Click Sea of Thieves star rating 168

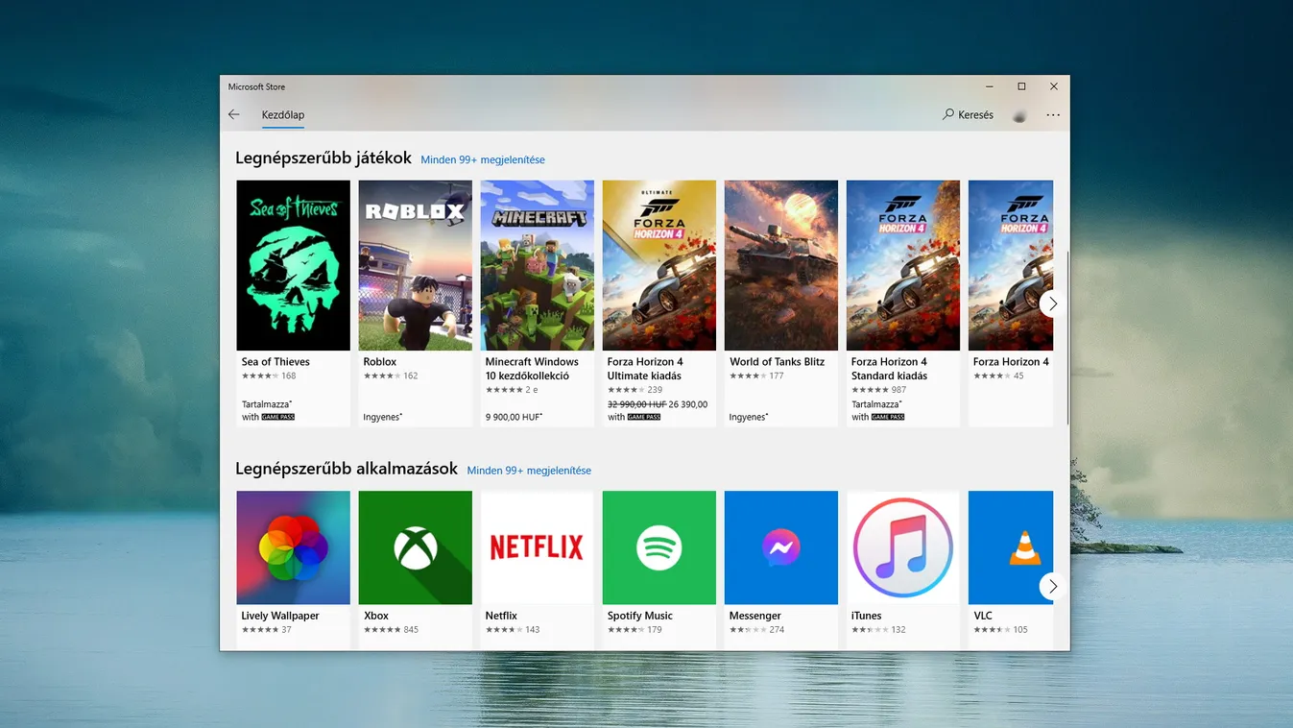269,376
